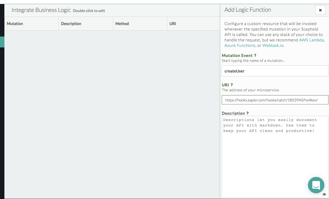The height and width of the screenshot is (199, 329).
Task: Click the Mutation Event help question mark
Action: (x=255, y=56)
